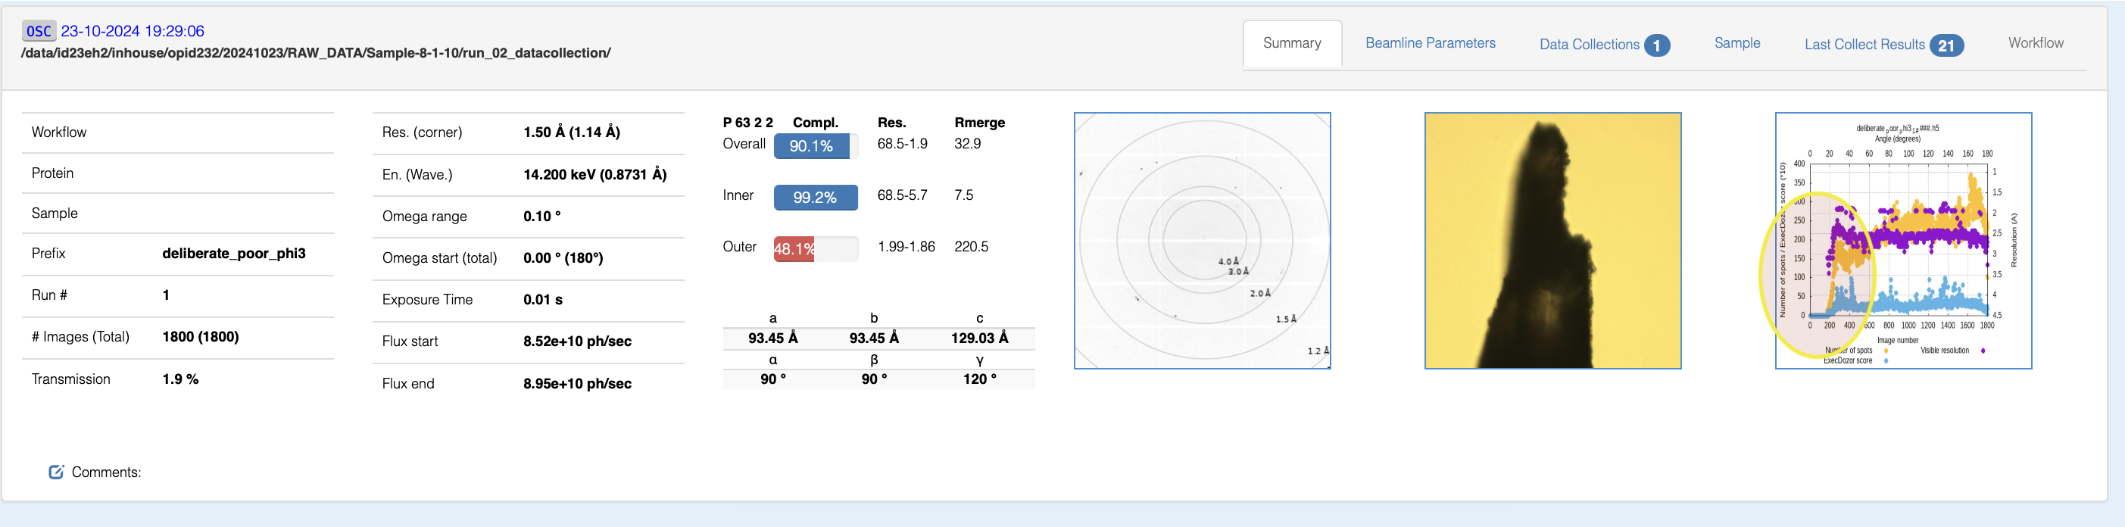2125x527 pixels.
Task: Click the RAW_DATA directory path text
Action: pyautogui.click(x=315, y=53)
